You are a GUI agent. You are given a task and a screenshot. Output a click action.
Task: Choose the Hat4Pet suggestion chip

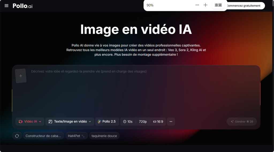(x=76, y=136)
